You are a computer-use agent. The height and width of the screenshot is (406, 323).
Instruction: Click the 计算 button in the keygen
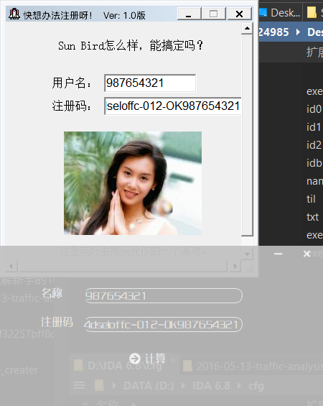(147, 359)
